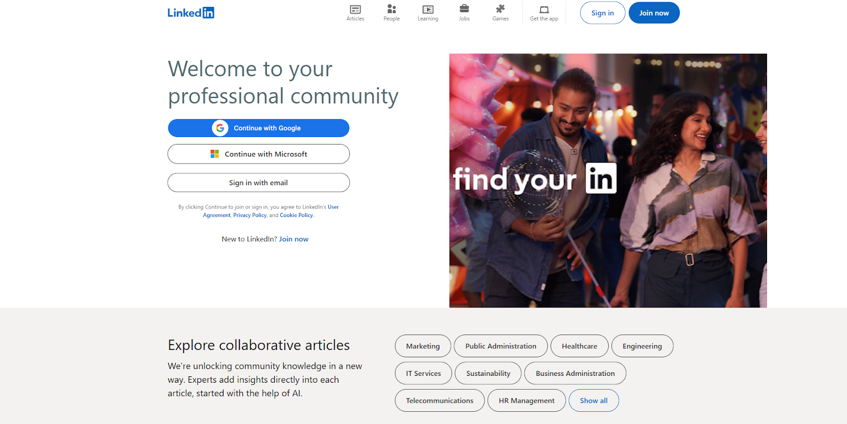Select the Telecommunications topic pill
This screenshot has width=847, height=424.
point(439,401)
